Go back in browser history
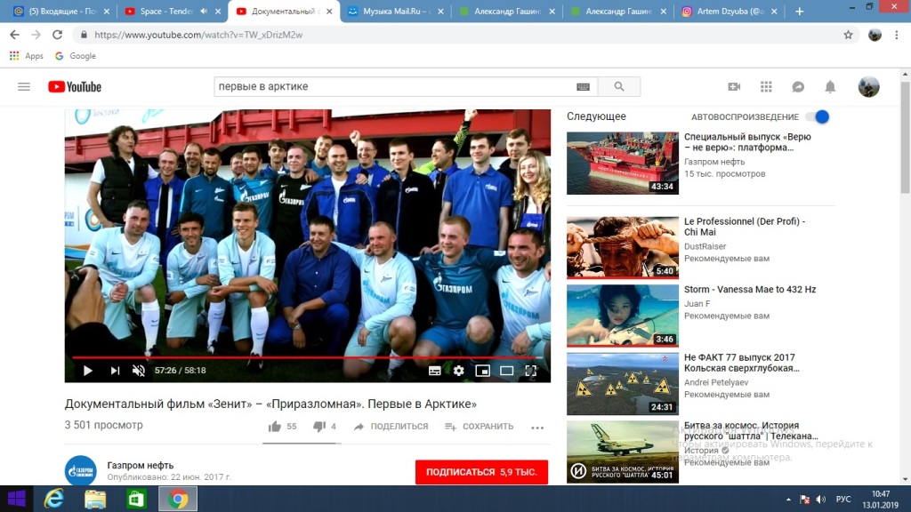This screenshot has height=512, width=911. [14, 35]
